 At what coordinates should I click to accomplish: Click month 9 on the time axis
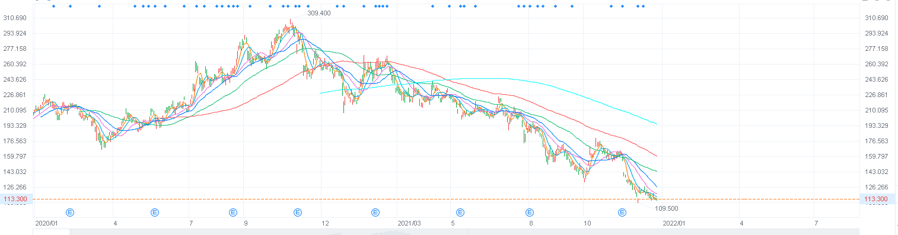(246, 223)
